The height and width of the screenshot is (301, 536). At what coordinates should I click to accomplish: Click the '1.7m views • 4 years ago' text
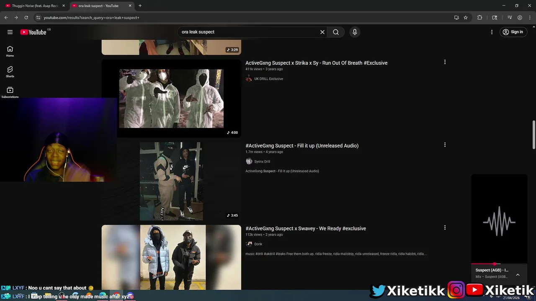264,152
